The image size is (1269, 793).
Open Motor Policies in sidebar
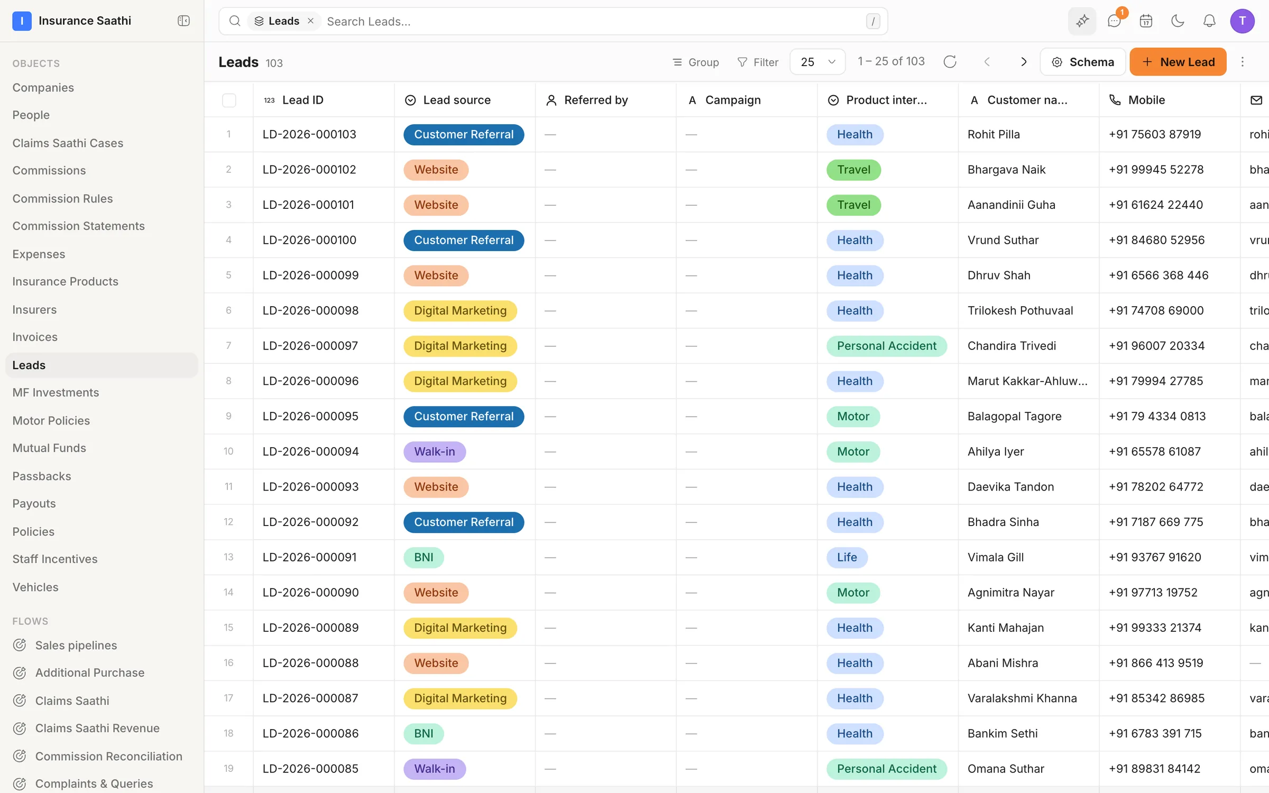click(51, 420)
